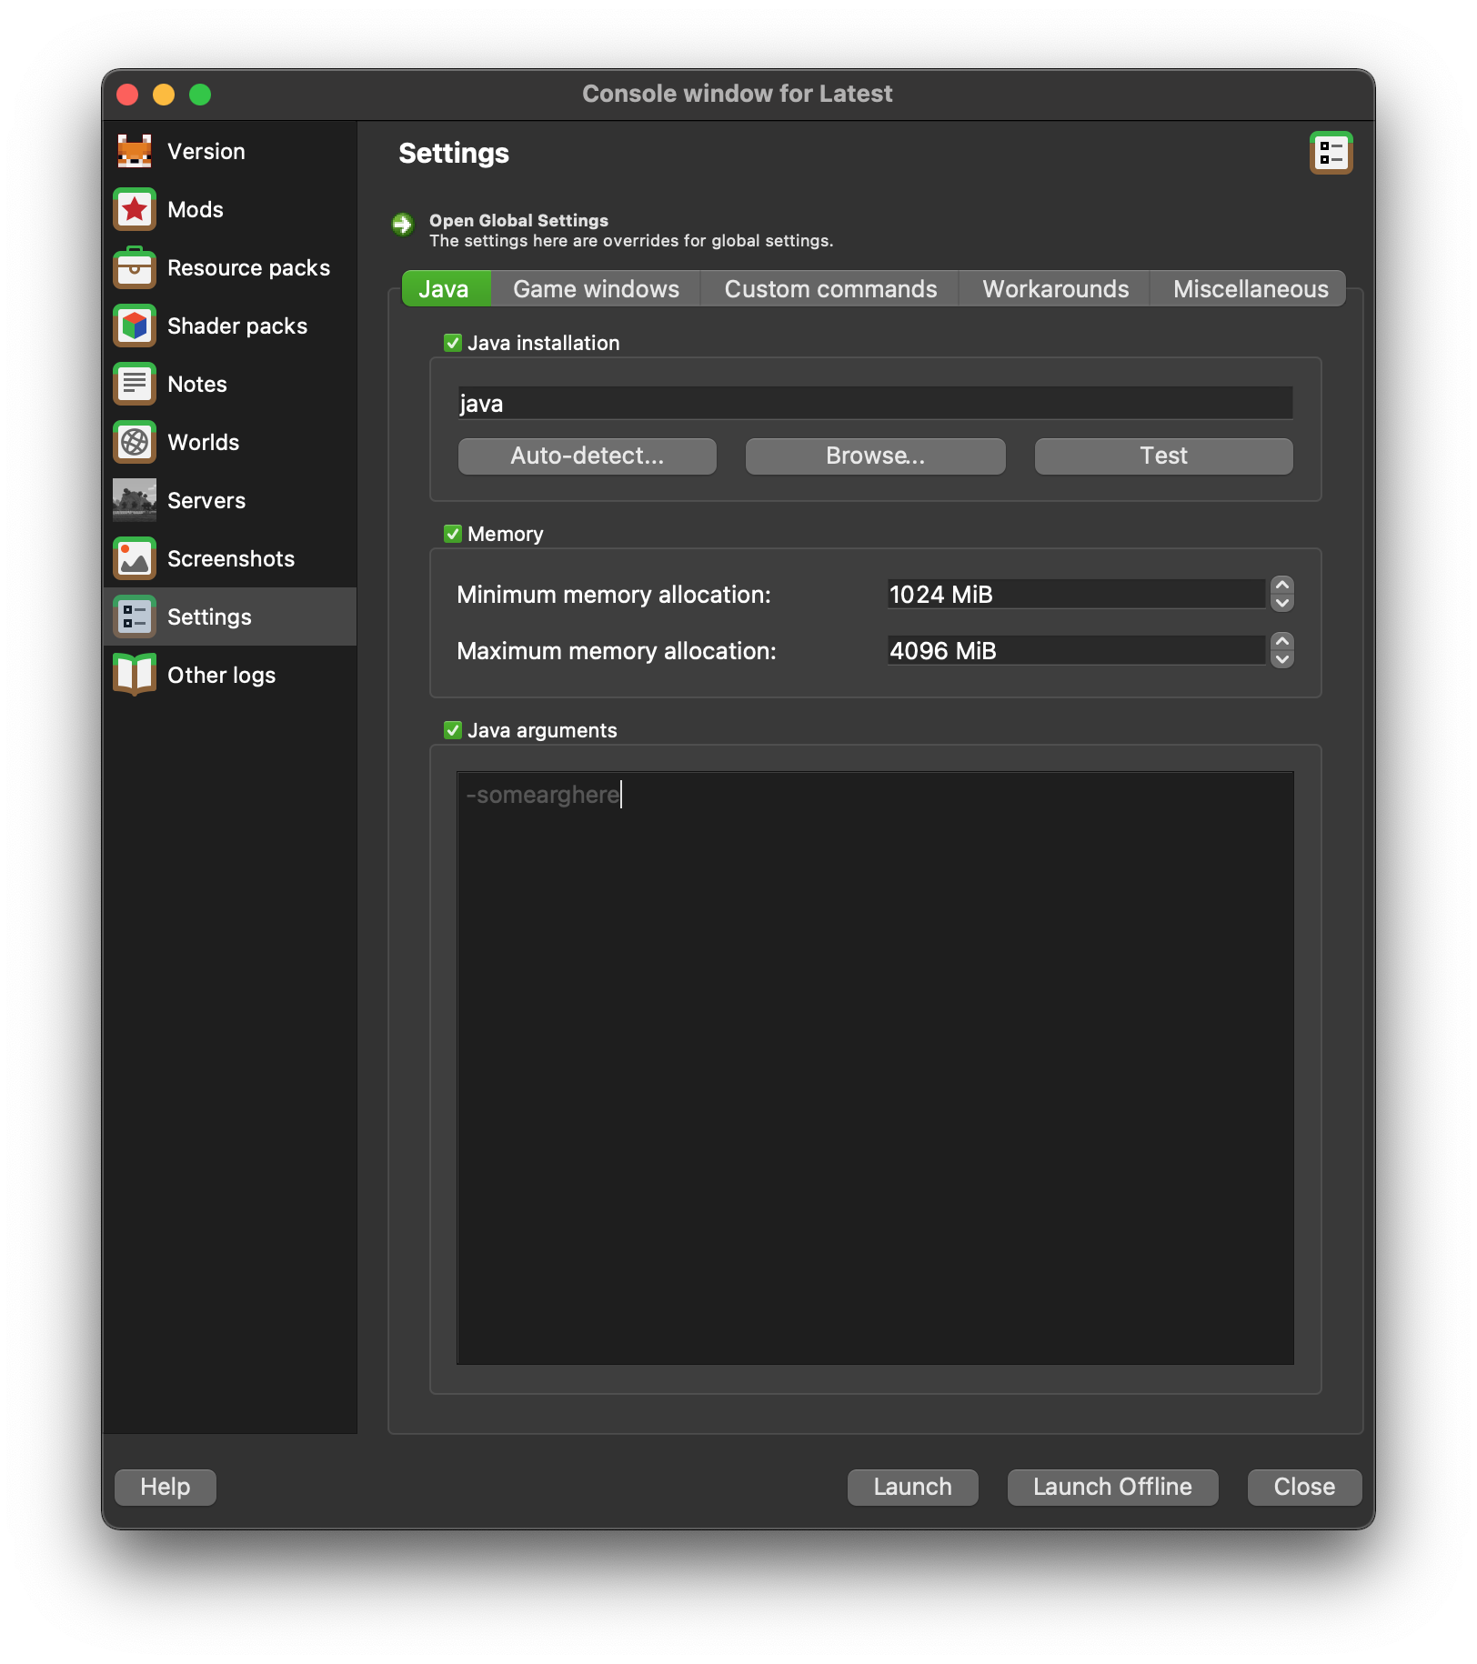
Task: Click the Settings icon at top right
Action: (x=1333, y=155)
